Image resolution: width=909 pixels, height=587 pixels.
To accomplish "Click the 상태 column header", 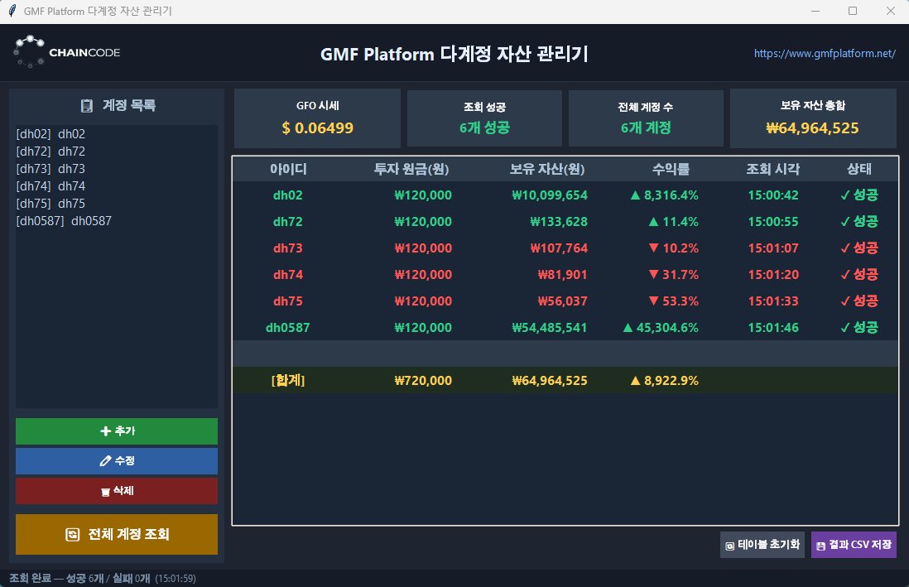I will (x=859, y=169).
